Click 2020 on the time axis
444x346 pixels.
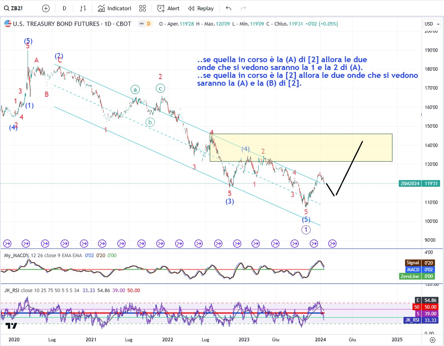[x=14, y=339]
